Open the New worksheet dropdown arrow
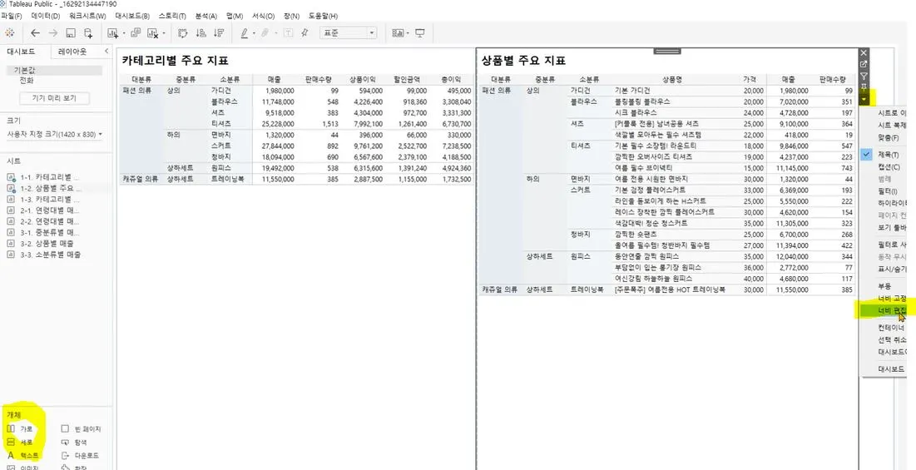Viewport: 916px width, 470px height. (x=123, y=33)
